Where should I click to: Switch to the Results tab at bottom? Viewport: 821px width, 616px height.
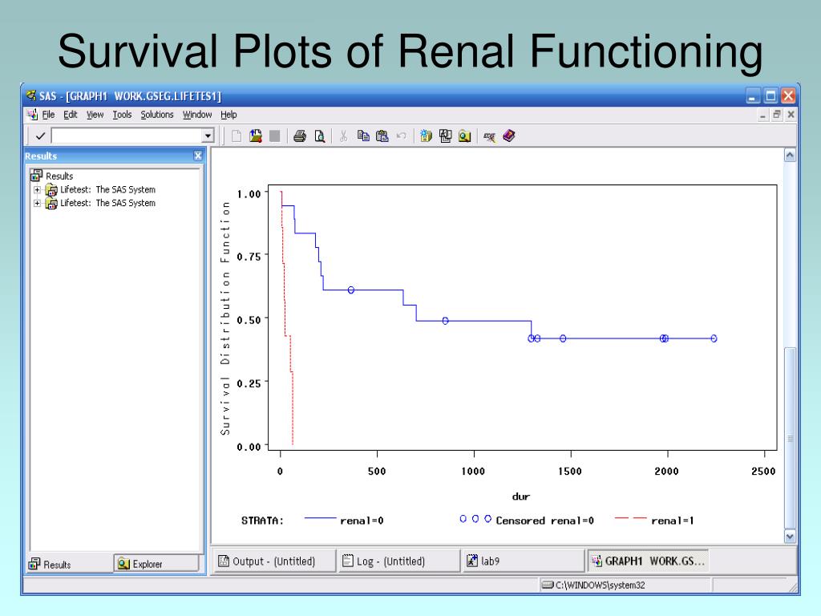click(70, 564)
